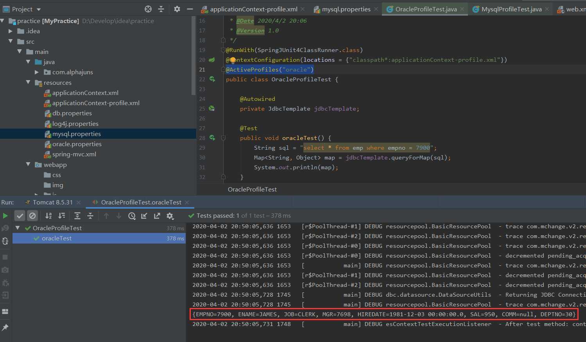Expand the com.alphajuns package

click(x=37, y=72)
